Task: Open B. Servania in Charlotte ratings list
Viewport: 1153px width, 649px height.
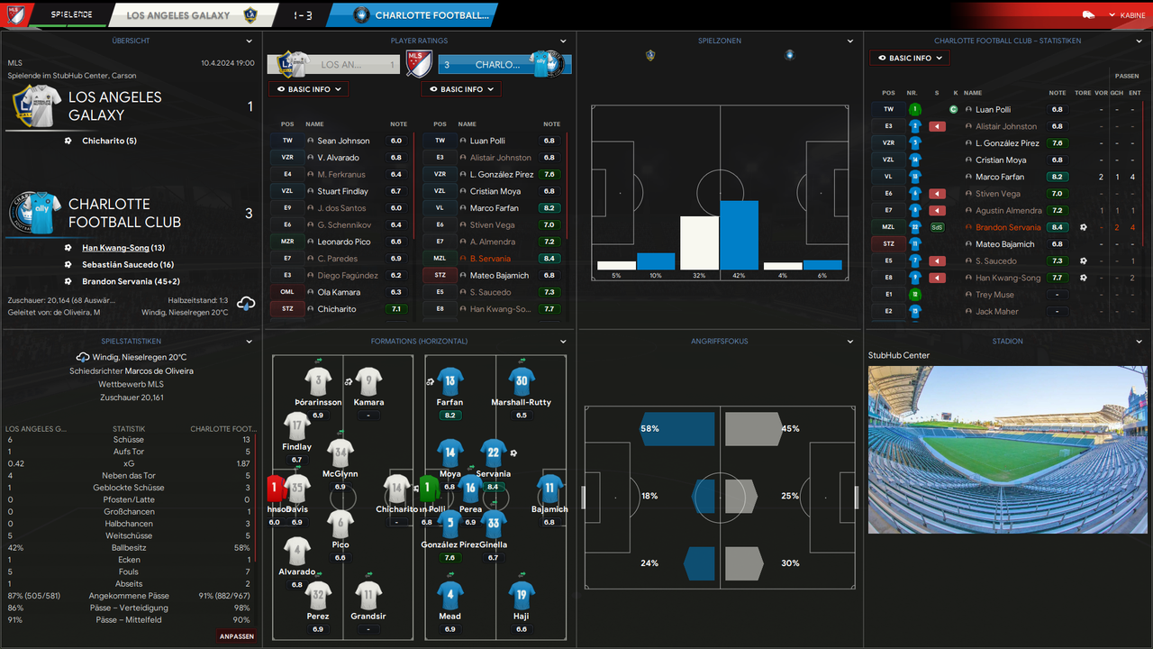Action: tap(490, 259)
